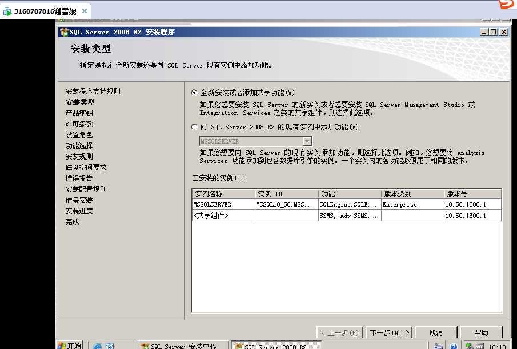Click SQL Server setup icon in title bar
The image size is (517, 349).
point(64,32)
